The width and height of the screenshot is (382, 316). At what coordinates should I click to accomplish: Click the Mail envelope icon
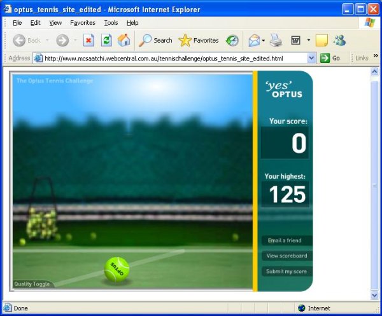[254, 40]
